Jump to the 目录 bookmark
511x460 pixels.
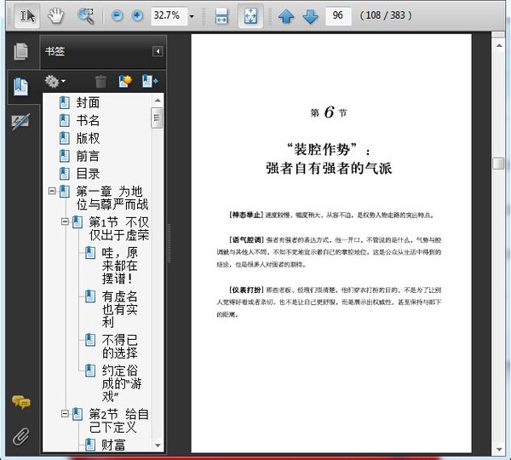click(88, 173)
